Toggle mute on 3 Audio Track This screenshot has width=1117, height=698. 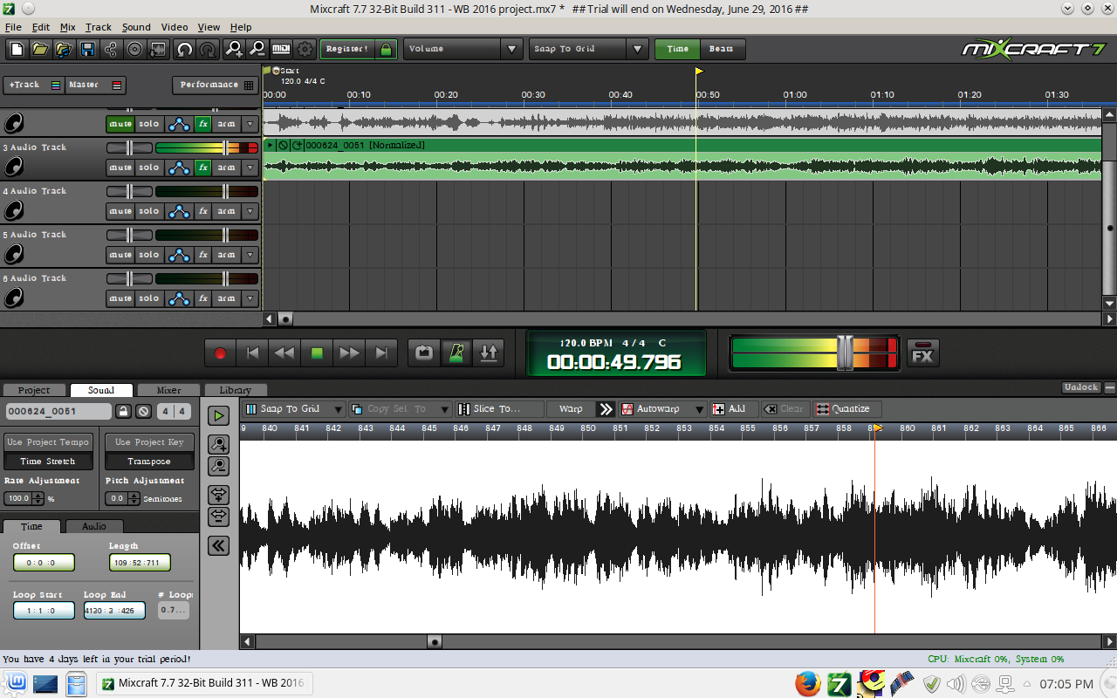[x=120, y=168]
